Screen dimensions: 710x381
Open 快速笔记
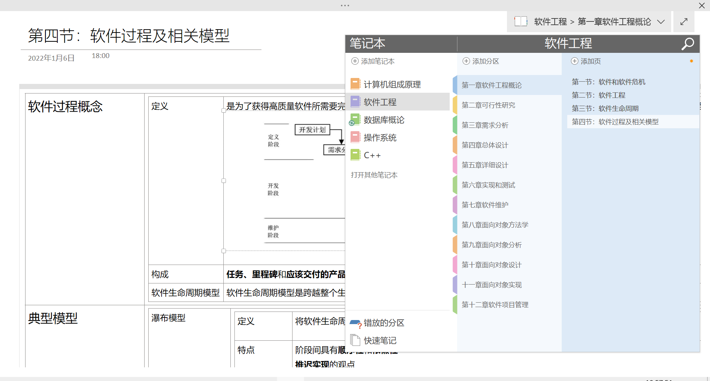tap(379, 340)
